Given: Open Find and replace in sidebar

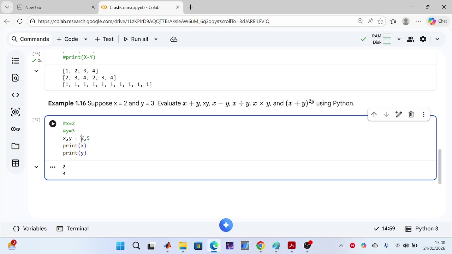Looking at the screenshot, I should tap(15, 78).
